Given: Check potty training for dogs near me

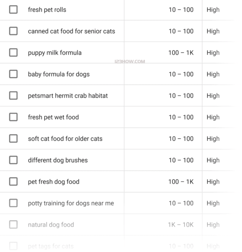Looking at the screenshot, I should pyautogui.click(x=13, y=203).
